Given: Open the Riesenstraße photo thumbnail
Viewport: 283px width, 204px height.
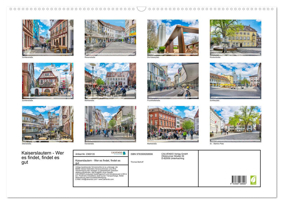Looking at the screenshot, I should pyautogui.click(x=110, y=38).
